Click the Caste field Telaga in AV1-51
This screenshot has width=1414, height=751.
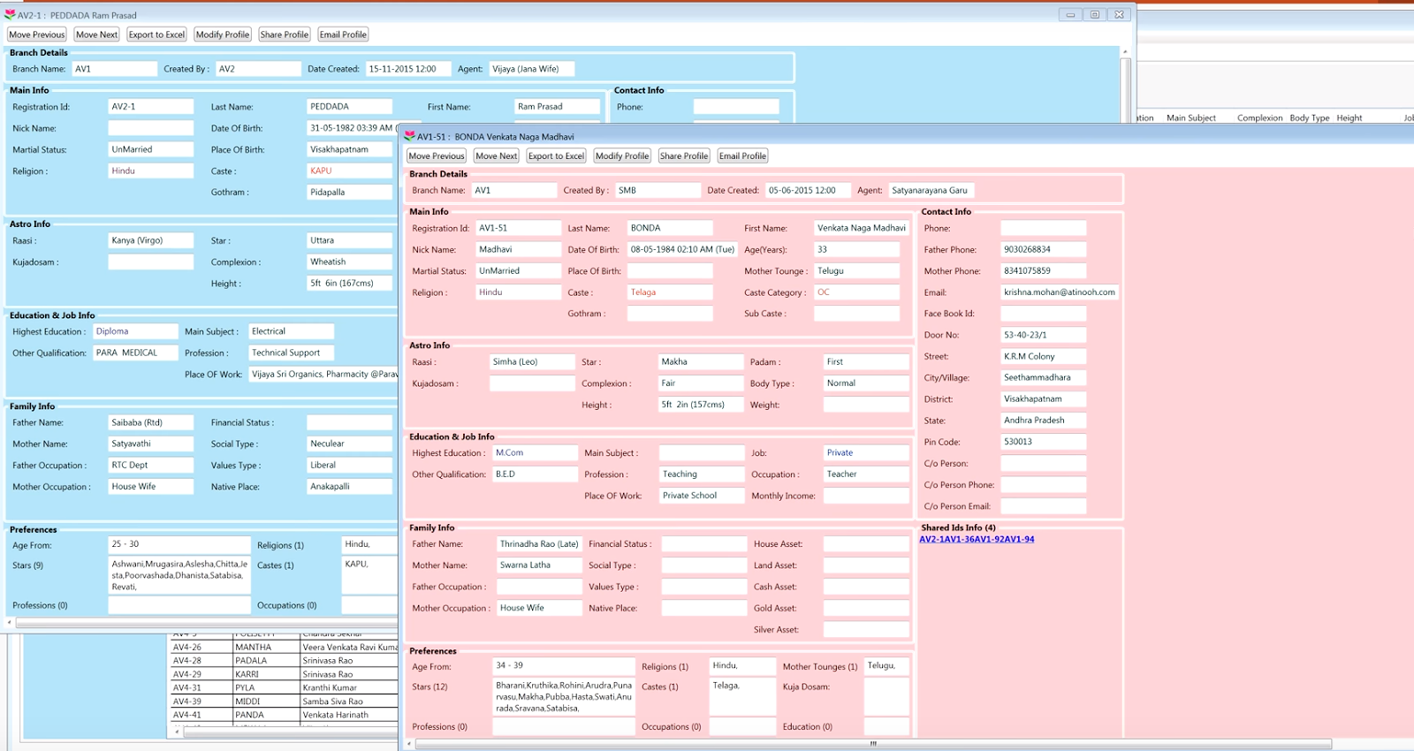pos(670,292)
